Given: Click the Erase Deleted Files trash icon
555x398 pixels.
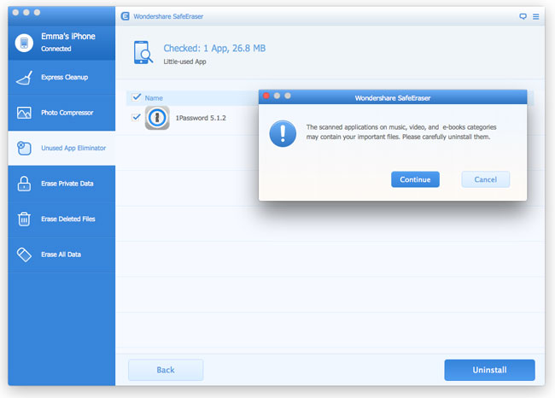Looking at the screenshot, I should (x=24, y=219).
